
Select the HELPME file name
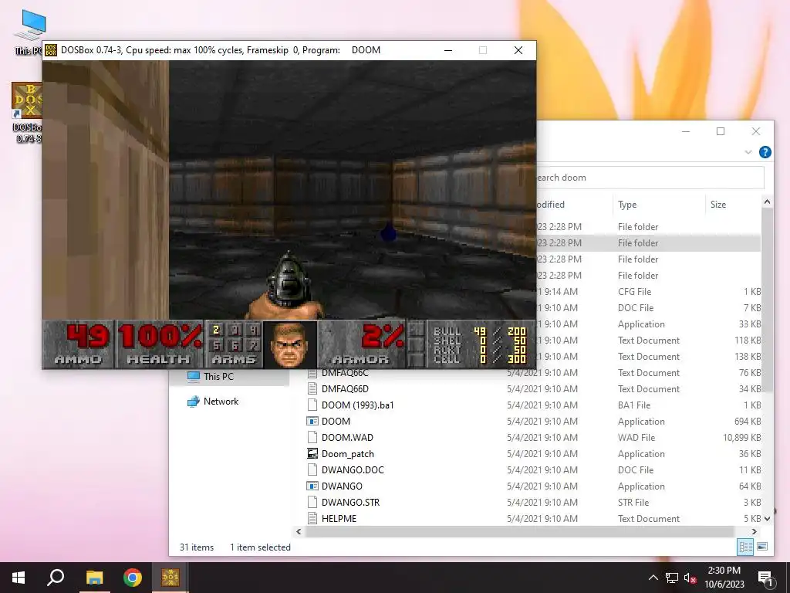339,518
